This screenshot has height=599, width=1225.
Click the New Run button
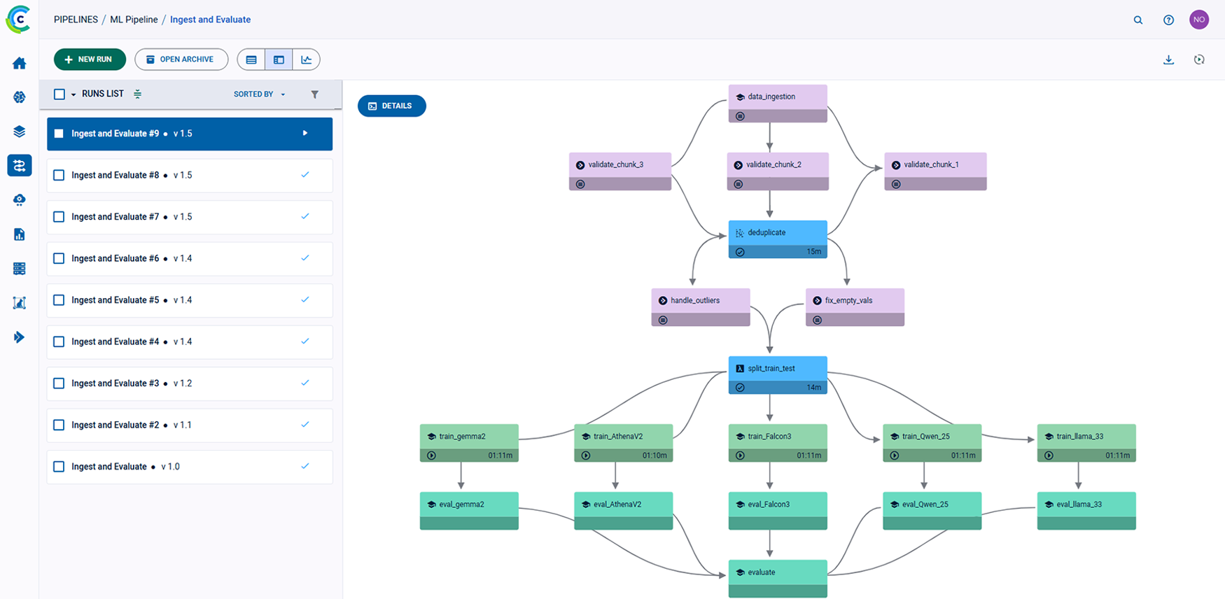[90, 60]
